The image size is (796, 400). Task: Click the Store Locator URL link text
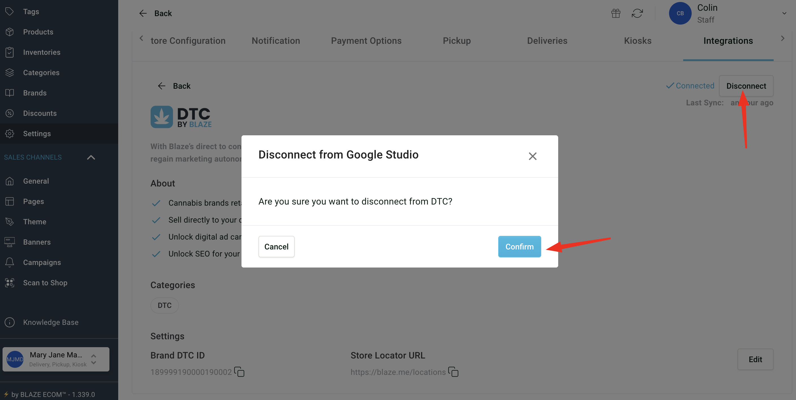click(398, 372)
